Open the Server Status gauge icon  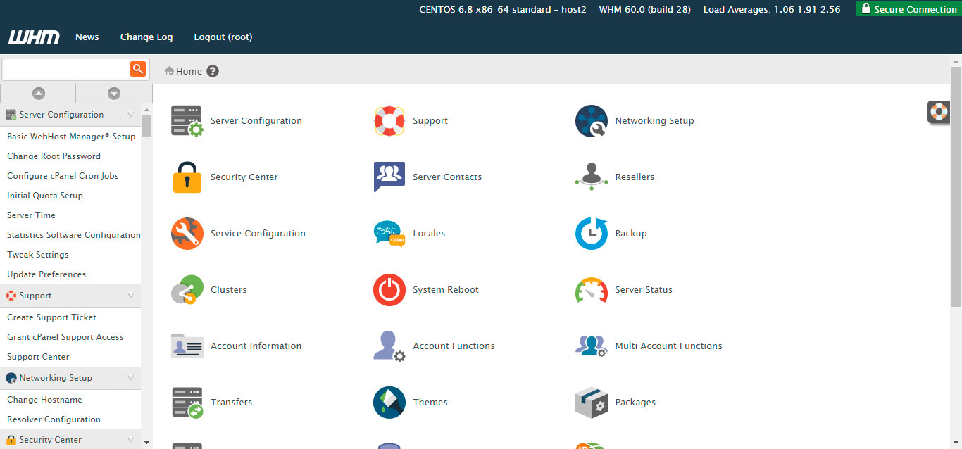592,290
